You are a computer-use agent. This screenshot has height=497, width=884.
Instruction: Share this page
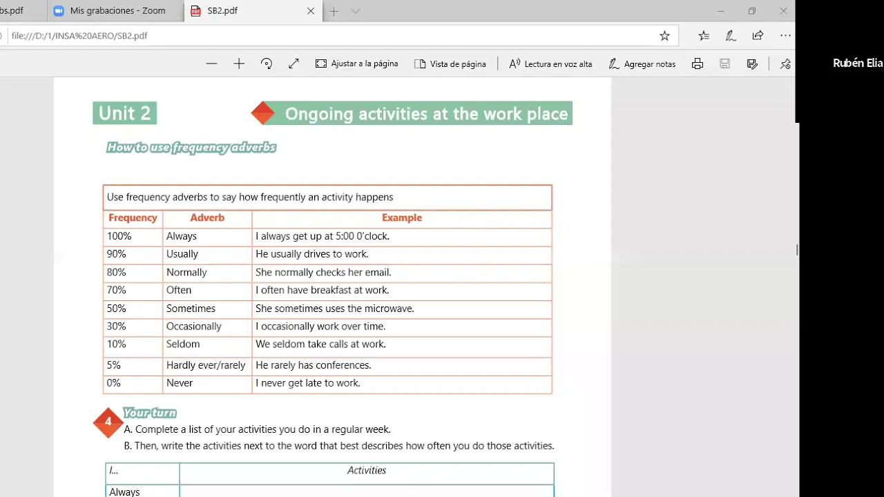758,36
